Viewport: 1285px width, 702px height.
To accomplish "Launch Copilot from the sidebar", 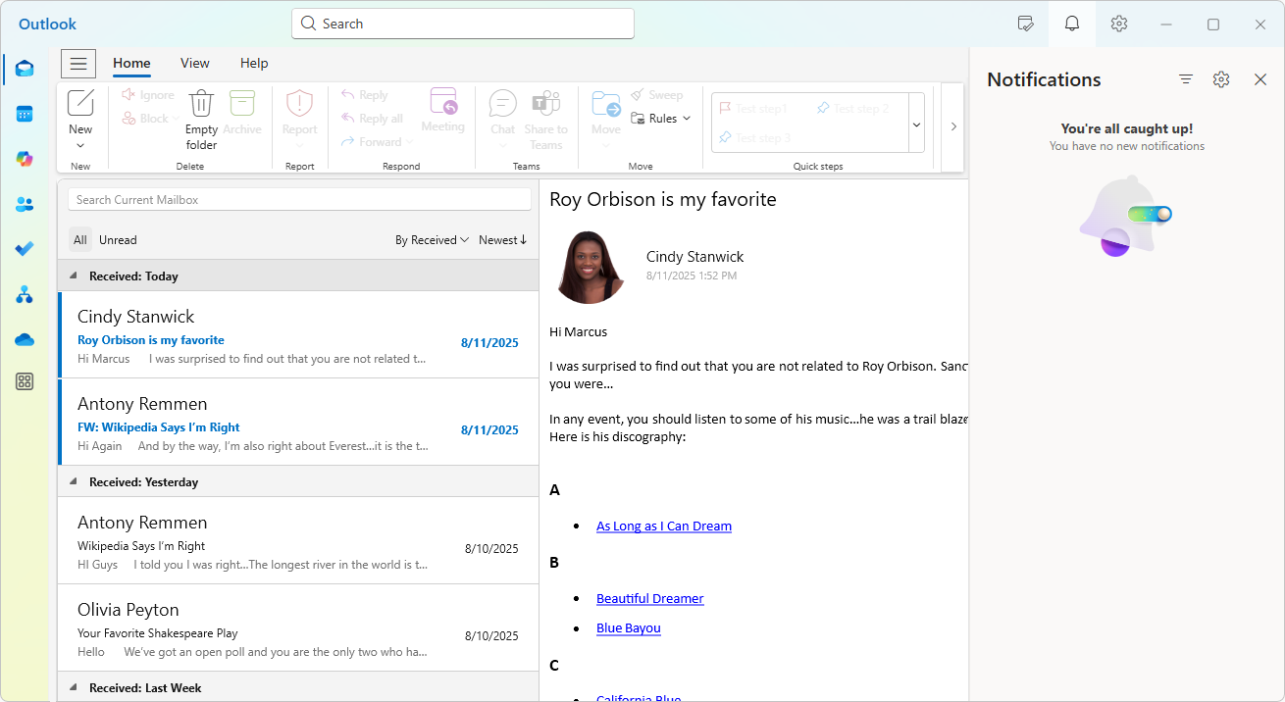I will coord(25,159).
